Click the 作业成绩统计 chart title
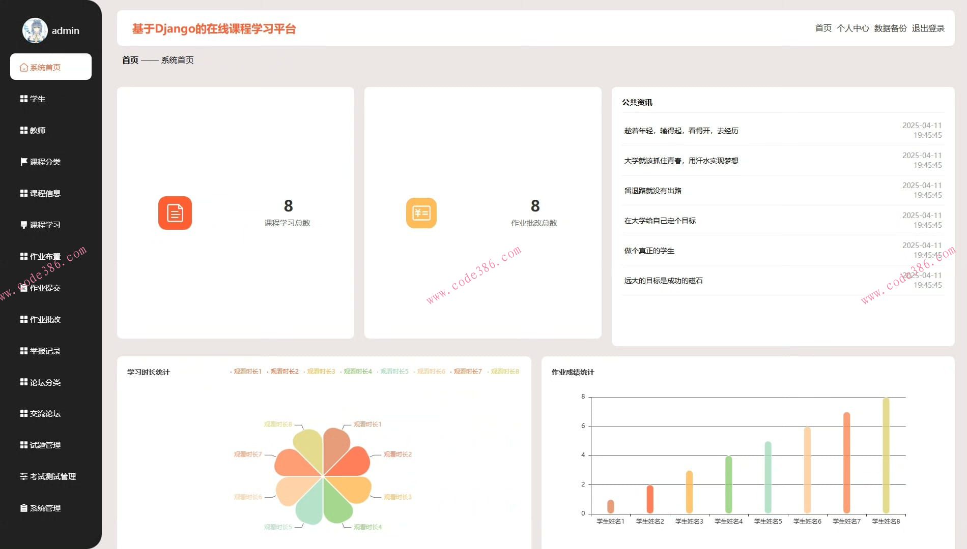The height and width of the screenshot is (549, 967). click(x=573, y=372)
